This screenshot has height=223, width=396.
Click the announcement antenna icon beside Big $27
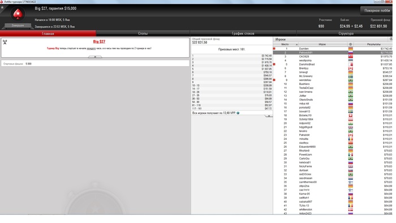coord(5,42)
